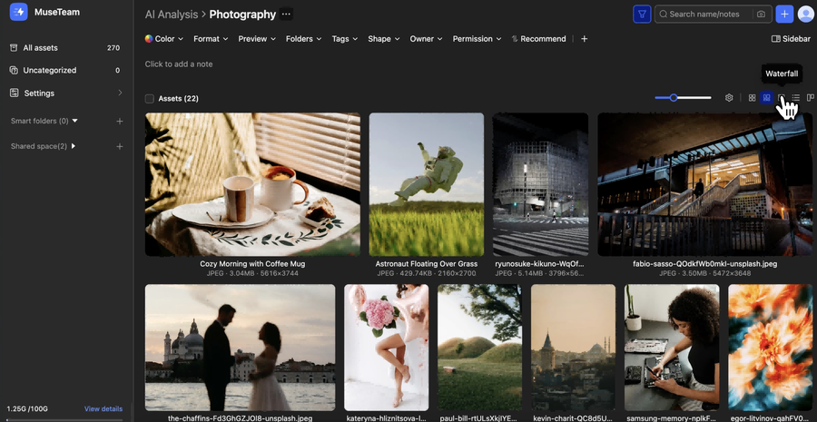Viewport: 817px width, 422px height.
Task: Toggle the Sidebar panel
Action: 791,39
